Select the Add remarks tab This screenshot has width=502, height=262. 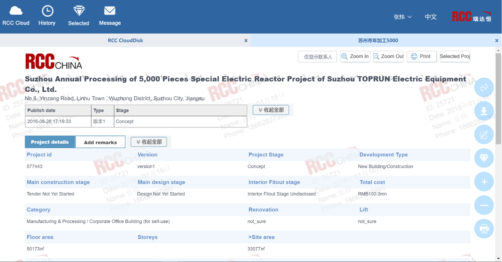point(100,142)
